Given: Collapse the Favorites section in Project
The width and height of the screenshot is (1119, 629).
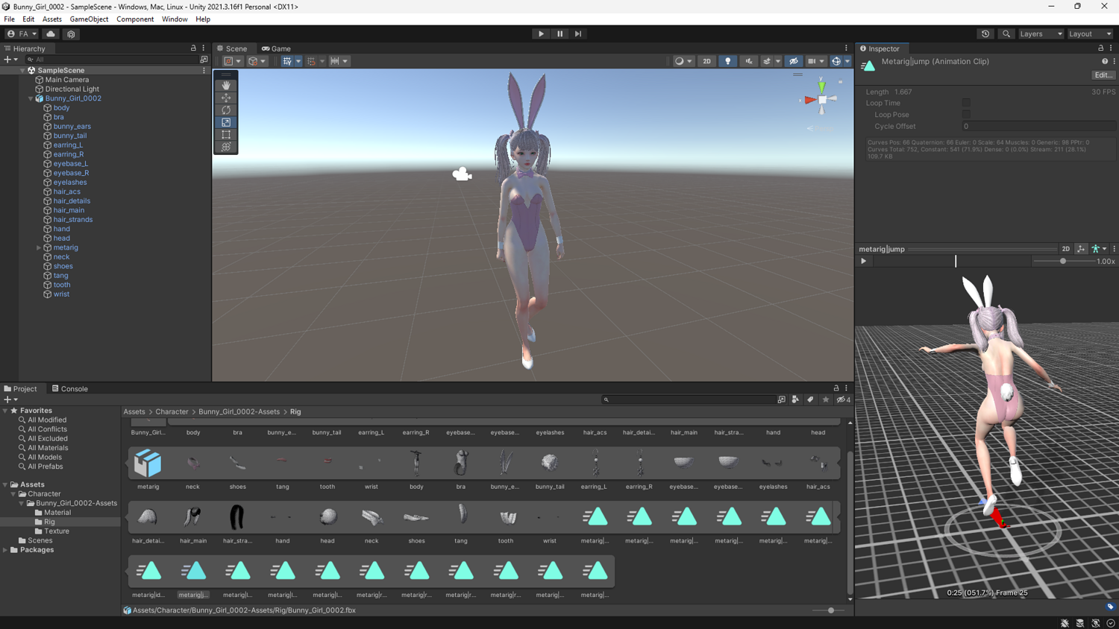Looking at the screenshot, I should pyautogui.click(x=5, y=411).
